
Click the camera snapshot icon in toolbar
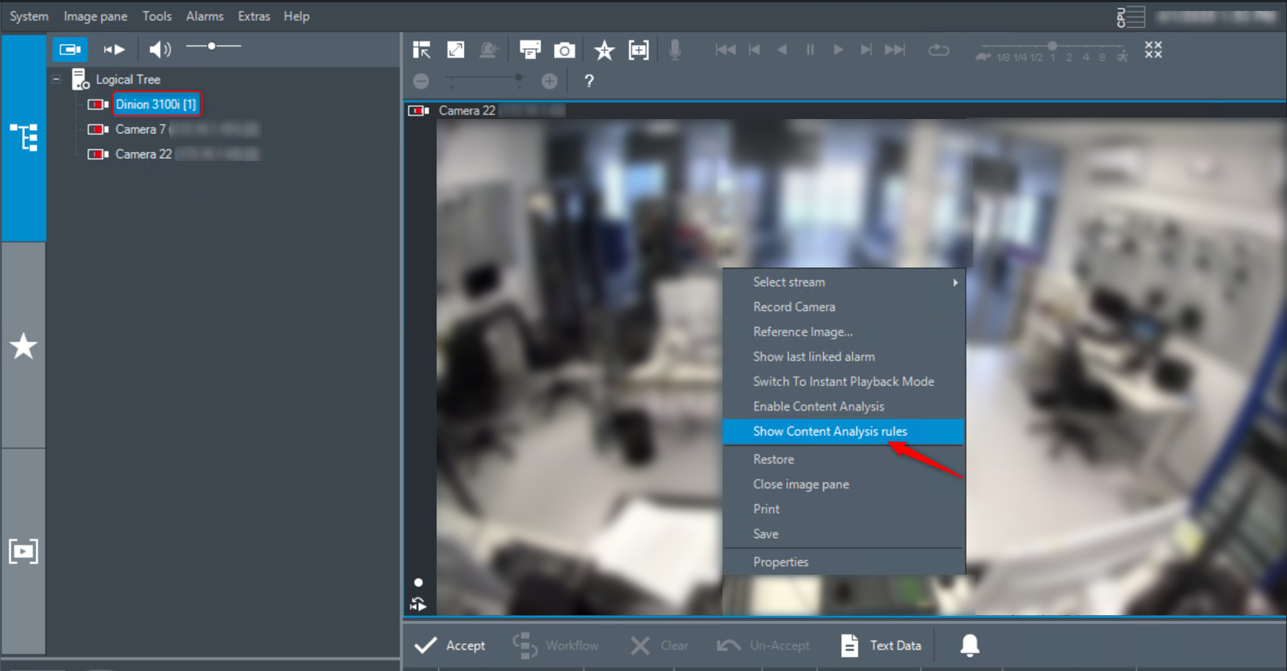point(564,50)
